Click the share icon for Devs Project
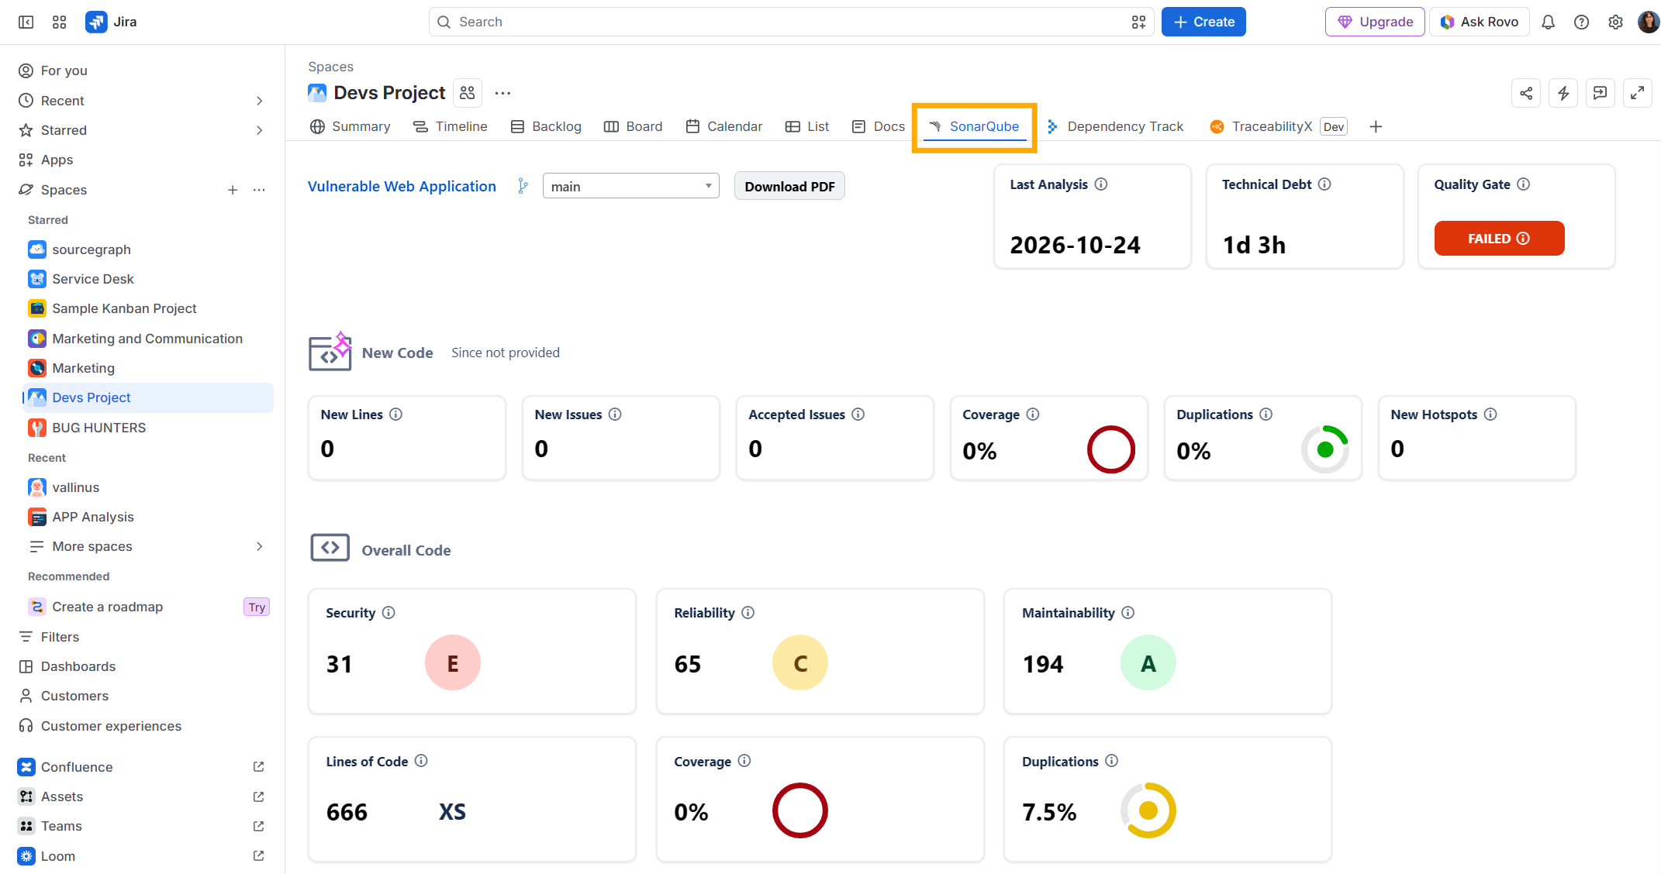The height and width of the screenshot is (874, 1661). (x=1526, y=93)
